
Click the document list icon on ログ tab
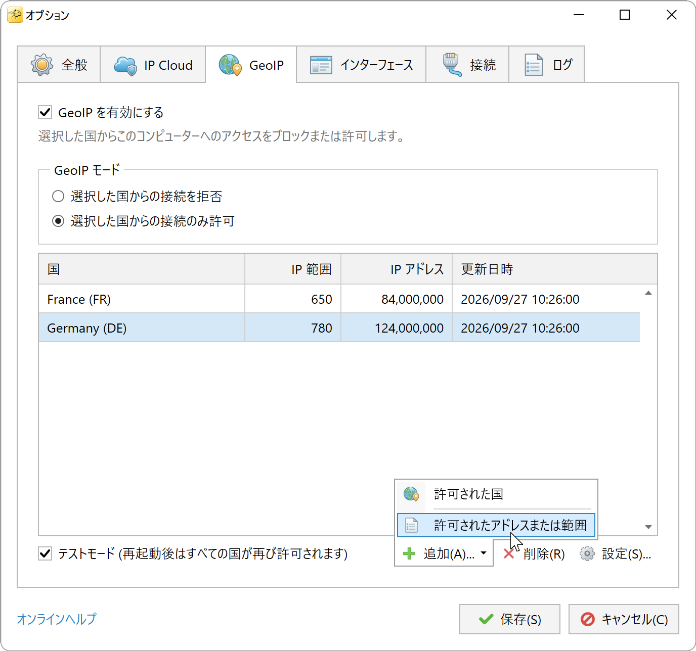[534, 65]
